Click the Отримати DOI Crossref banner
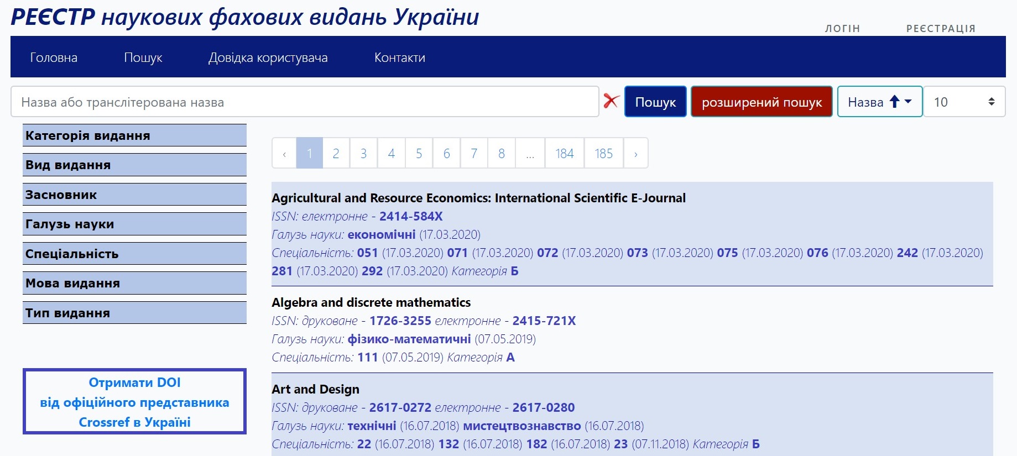 coord(134,401)
